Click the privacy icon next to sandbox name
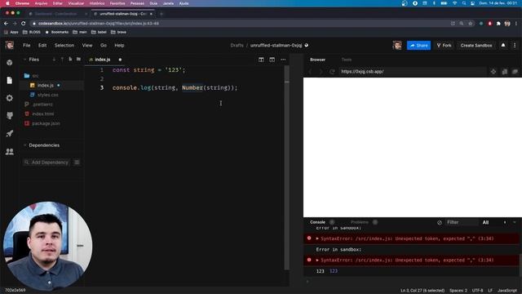522x294 pixels. (307, 45)
